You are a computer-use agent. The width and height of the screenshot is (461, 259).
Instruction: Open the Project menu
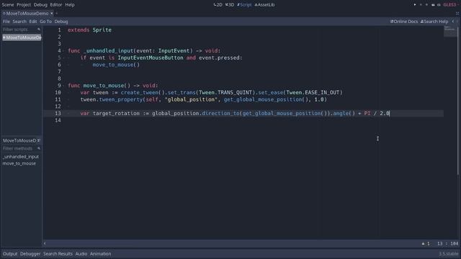24,5
